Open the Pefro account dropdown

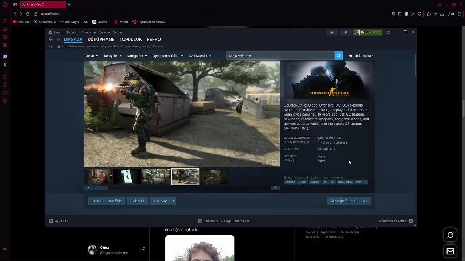click(x=368, y=32)
